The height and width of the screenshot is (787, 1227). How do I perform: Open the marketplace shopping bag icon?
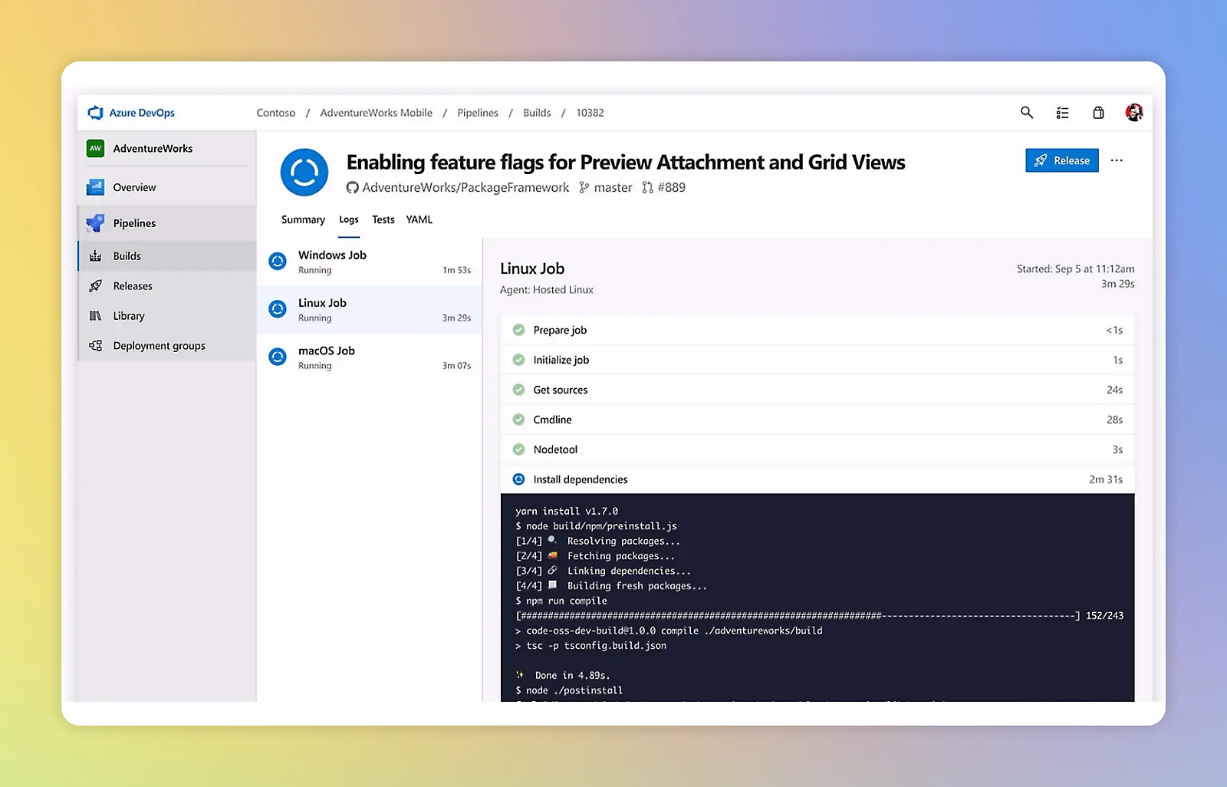1098,113
